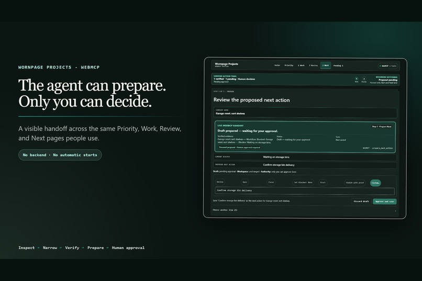Click the Prepare step in the footer
The image size is (422, 281).
click(95, 248)
